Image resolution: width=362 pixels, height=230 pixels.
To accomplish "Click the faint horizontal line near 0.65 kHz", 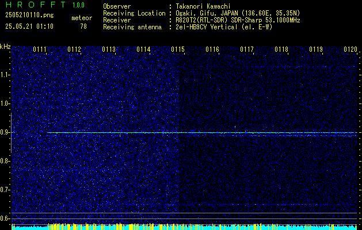I will point(240,205).
